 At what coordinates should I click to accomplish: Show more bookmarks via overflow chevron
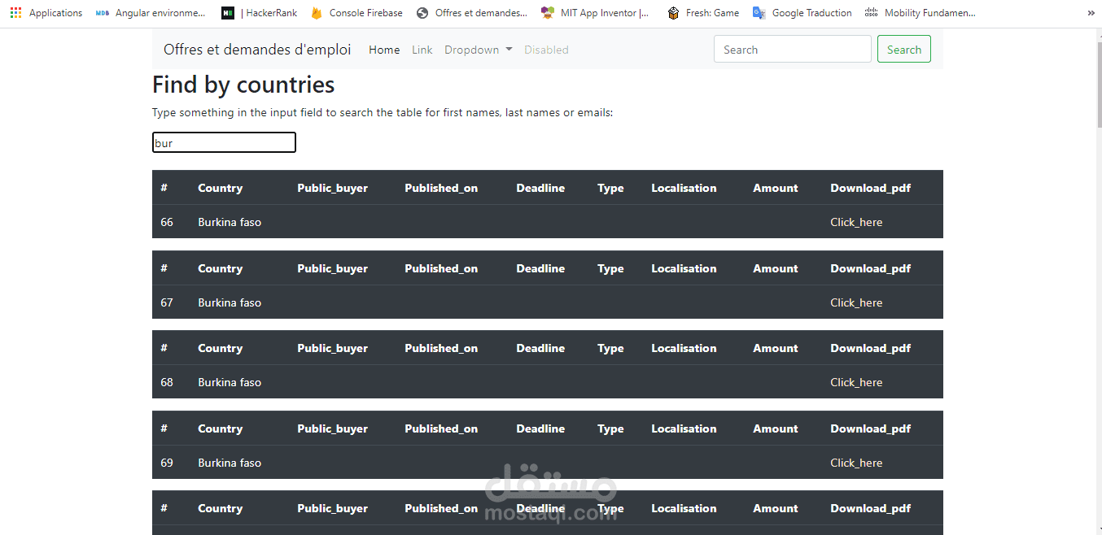[x=1091, y=13]
